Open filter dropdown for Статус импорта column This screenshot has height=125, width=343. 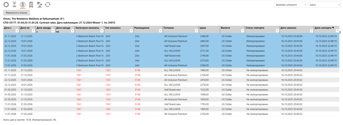click(x=277, y=31)
